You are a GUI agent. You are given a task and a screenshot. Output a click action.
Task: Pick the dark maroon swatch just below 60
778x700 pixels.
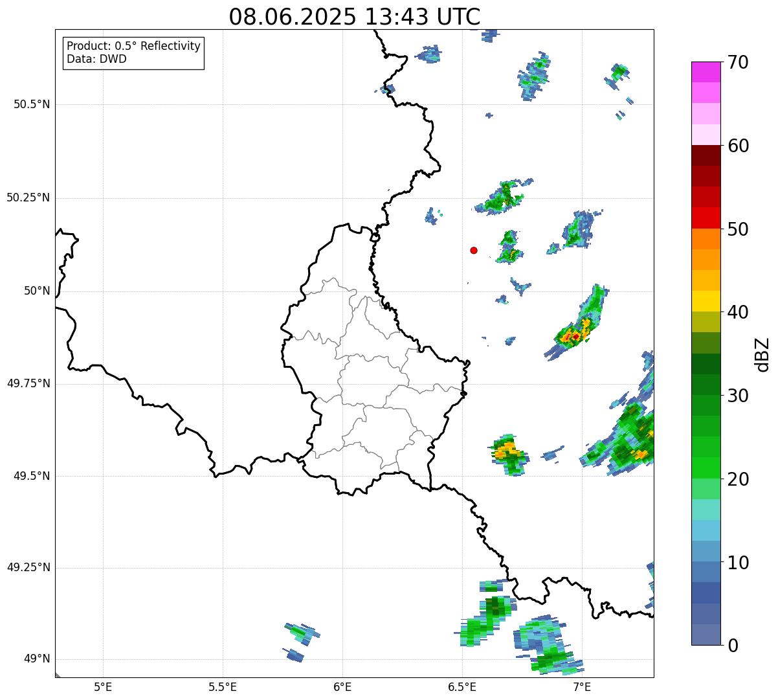tap(706, 155)
